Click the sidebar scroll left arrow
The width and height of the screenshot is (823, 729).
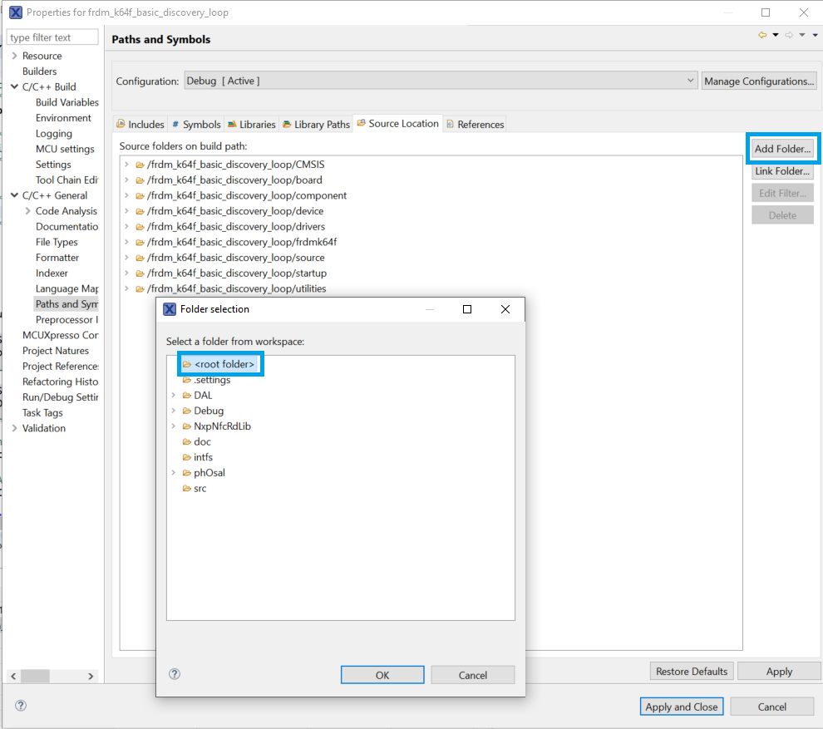[13, 676]
